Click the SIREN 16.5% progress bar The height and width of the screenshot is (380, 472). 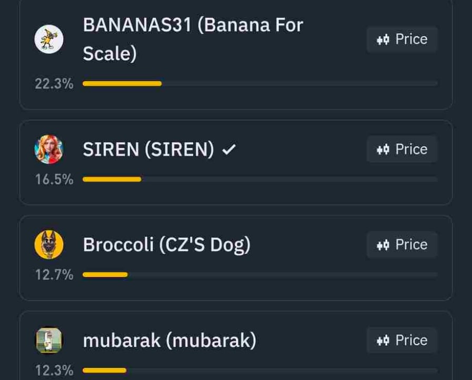coord(260,179)
